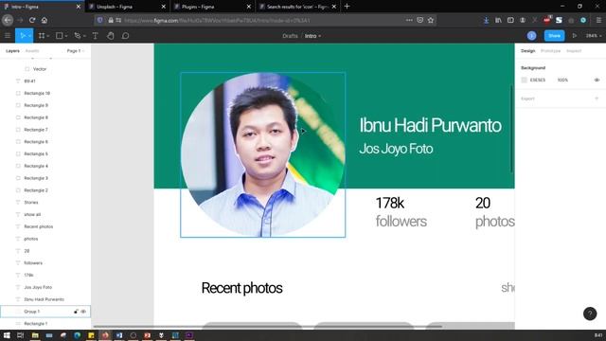Switch to the Prototype tab

click(x=550, y=50)
